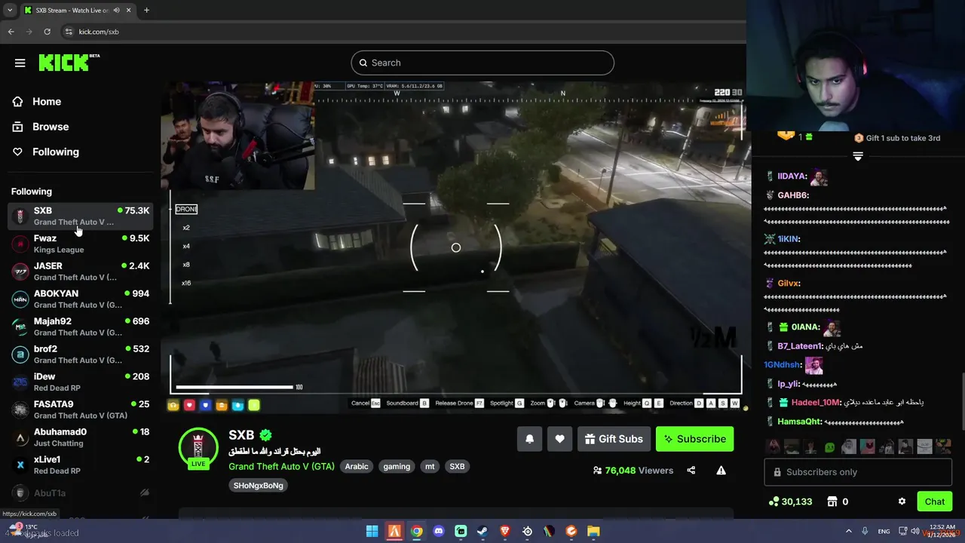965x543 pixels.
Task: Click the Fwaz avatar next to its sidebar entry
Action: coord(20,244)
